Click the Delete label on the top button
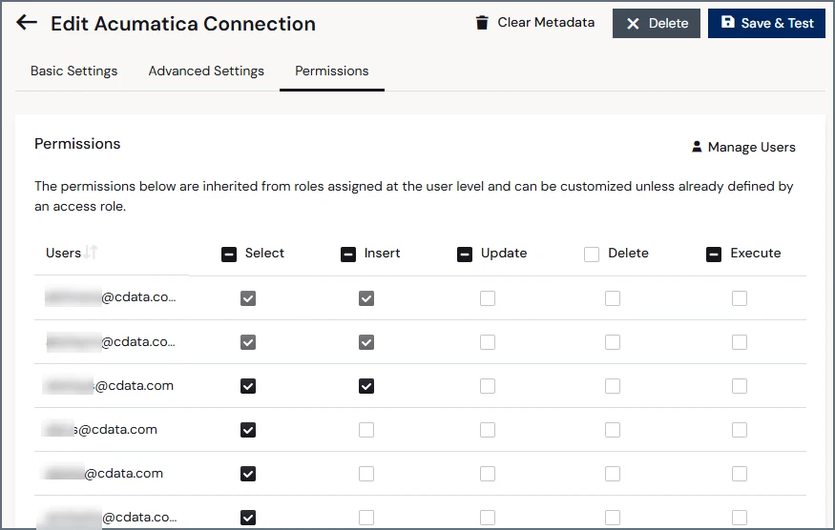This screenshot has height=530, width=835. click(668, 24)
